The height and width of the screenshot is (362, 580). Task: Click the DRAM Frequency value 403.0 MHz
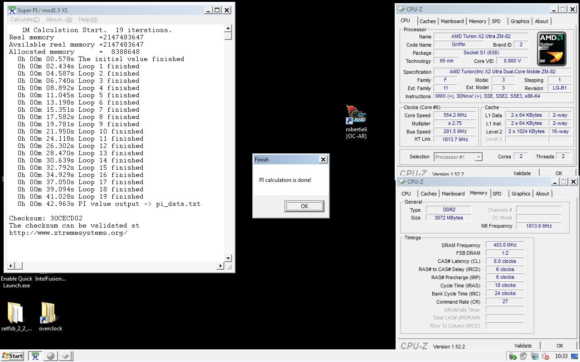point(505,245)
